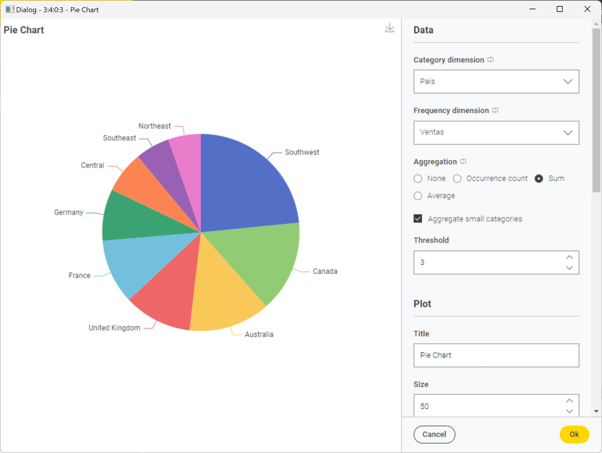Viewport: 602px width, 453px height.
Task: Decrement the Size stepper value
Action: pos(570,411)
